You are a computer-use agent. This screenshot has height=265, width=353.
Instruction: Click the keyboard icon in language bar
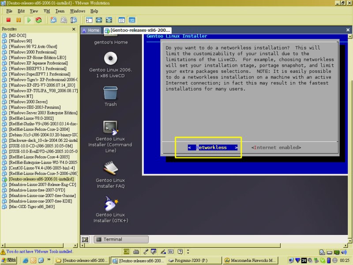point(136,251)
